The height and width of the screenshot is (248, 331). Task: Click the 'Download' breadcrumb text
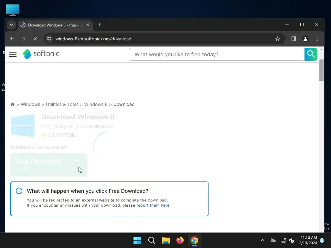[x=124, y=104]
